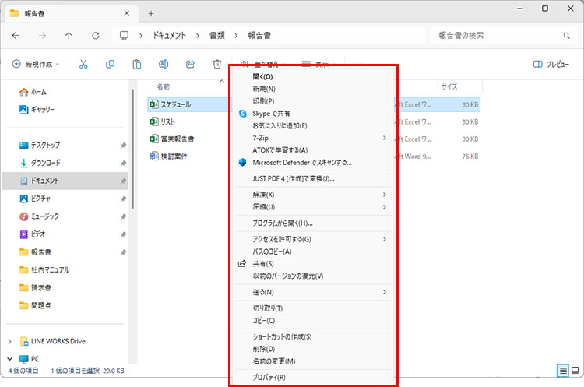
Task: Click the Delete trash icon in toolbar
Action: (217, 64)
